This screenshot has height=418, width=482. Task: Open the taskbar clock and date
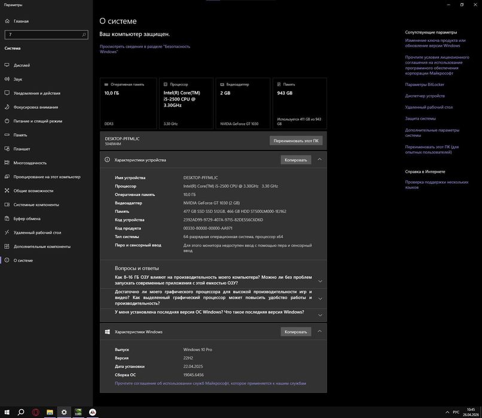pos(471,412)
